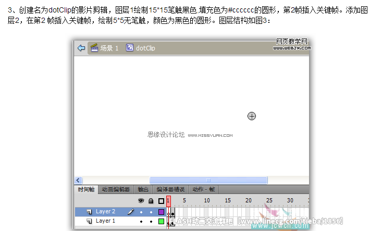This screenshot has width=370, height=231.
Task: Open the 动画编辑器 tab
Action: pos(116,190)
